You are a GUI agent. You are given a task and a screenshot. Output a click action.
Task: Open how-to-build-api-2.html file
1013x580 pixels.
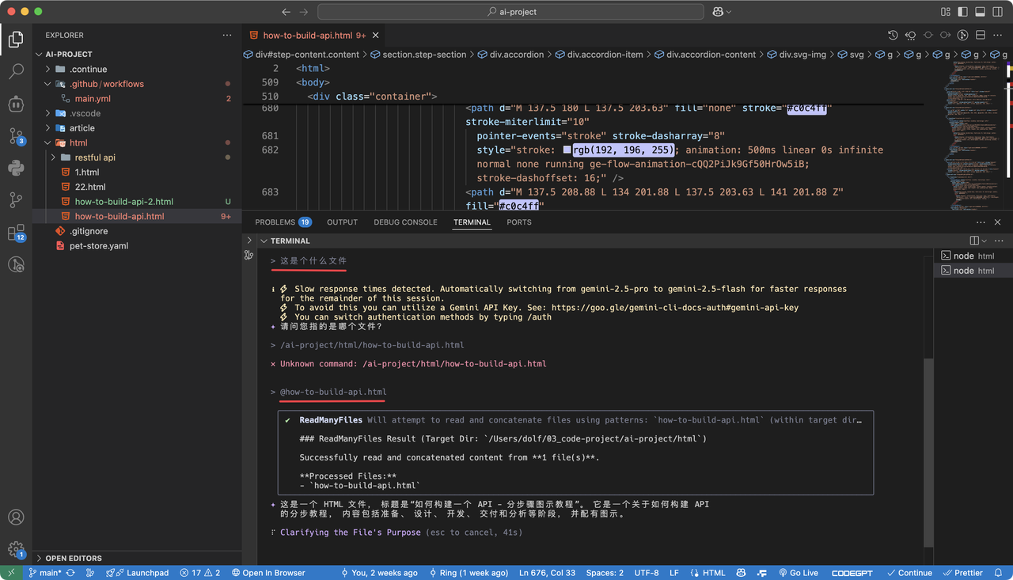tap(123, 202)
